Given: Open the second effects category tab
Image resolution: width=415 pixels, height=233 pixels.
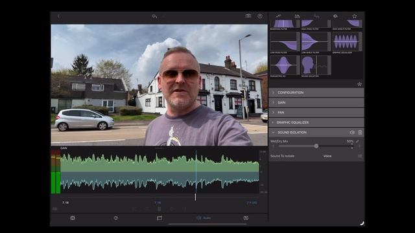Looking at the screenshot, I should [297, 16].
